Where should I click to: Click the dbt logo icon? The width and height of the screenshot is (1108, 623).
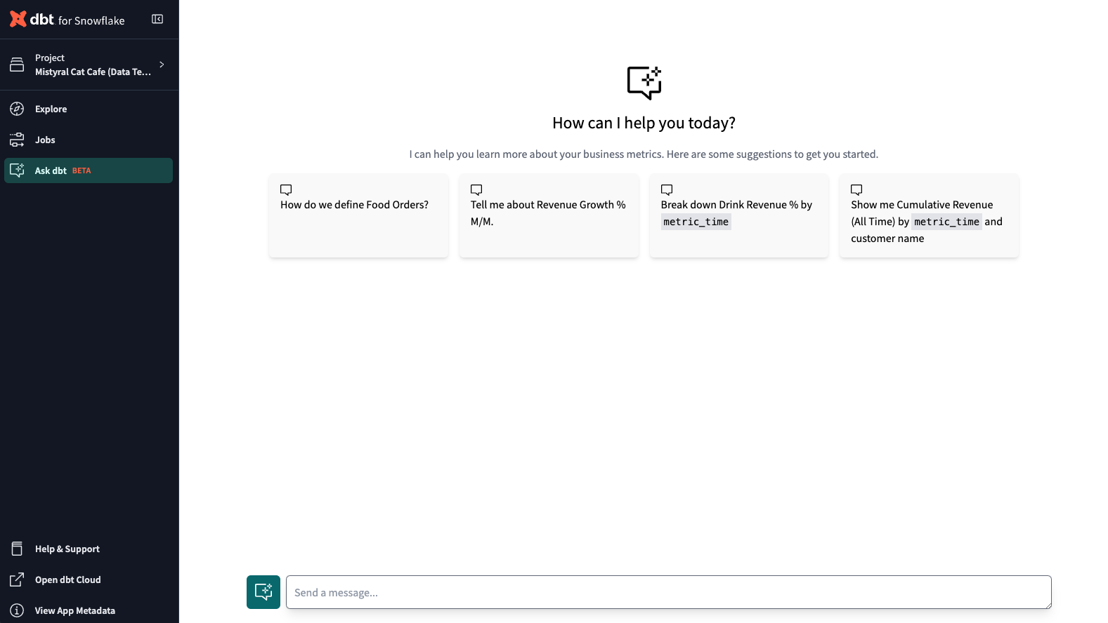(x=18, y=19)
